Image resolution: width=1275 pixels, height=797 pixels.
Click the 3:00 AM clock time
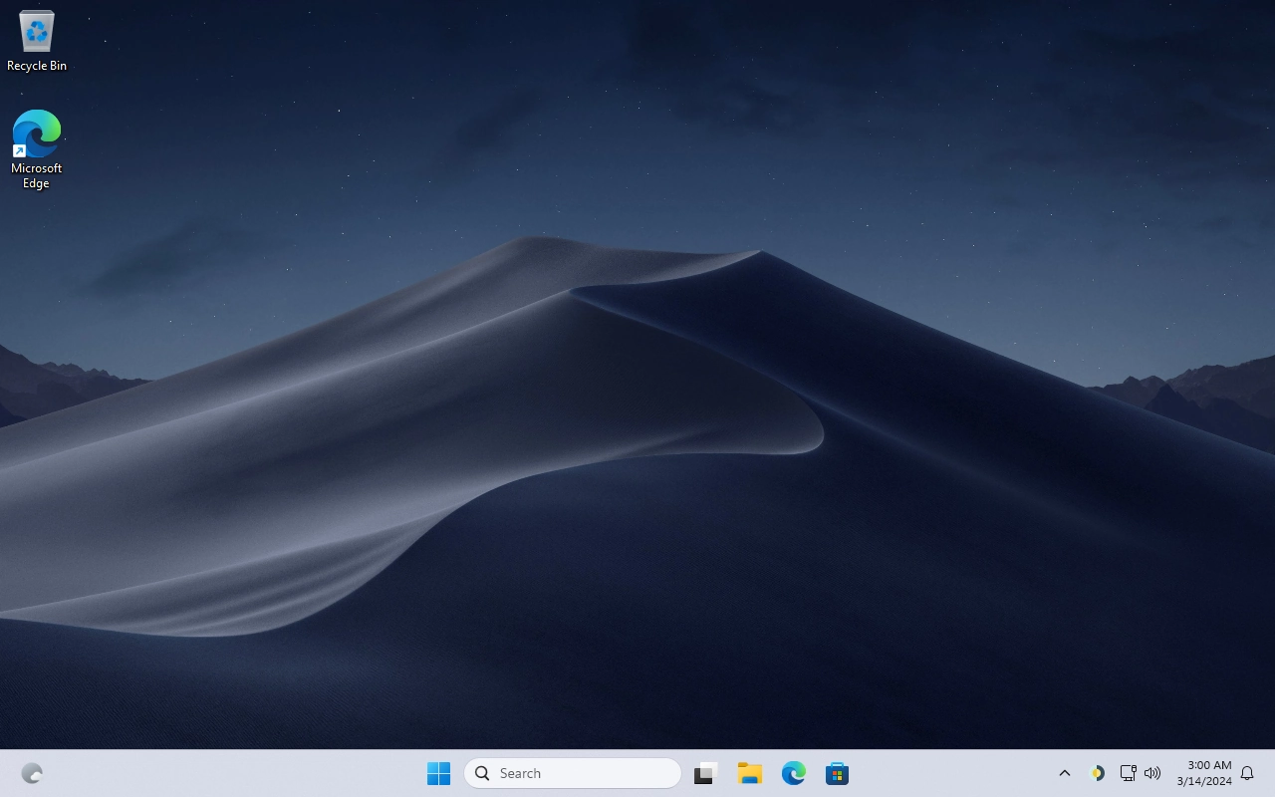point(1208,765)
